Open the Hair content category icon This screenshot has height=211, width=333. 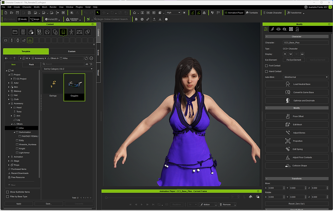[x=47, y=32]
